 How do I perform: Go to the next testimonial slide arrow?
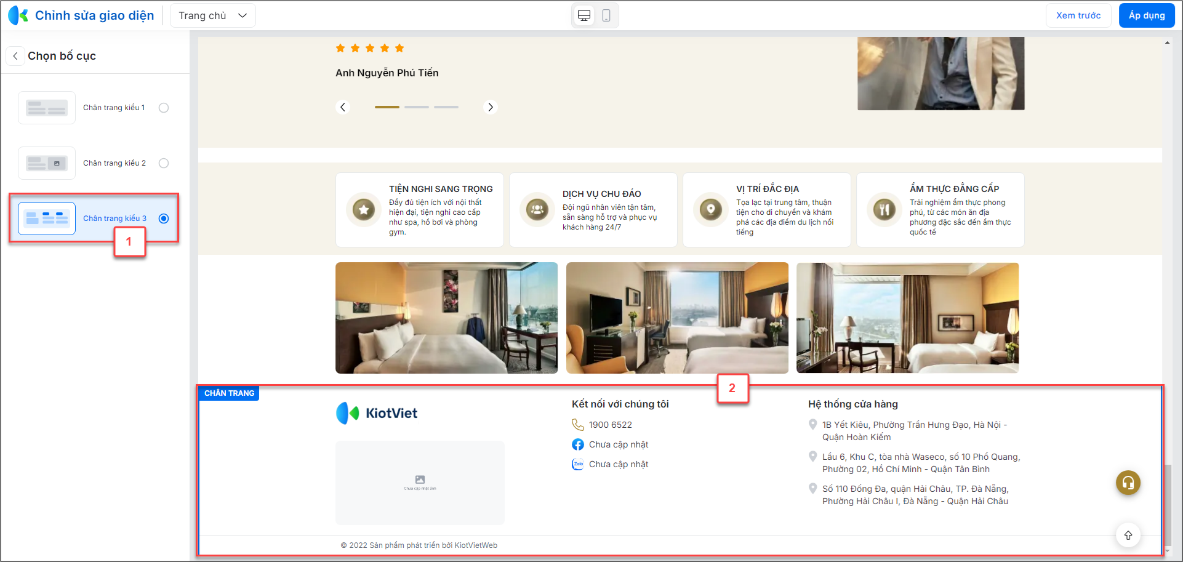point(490,107)
